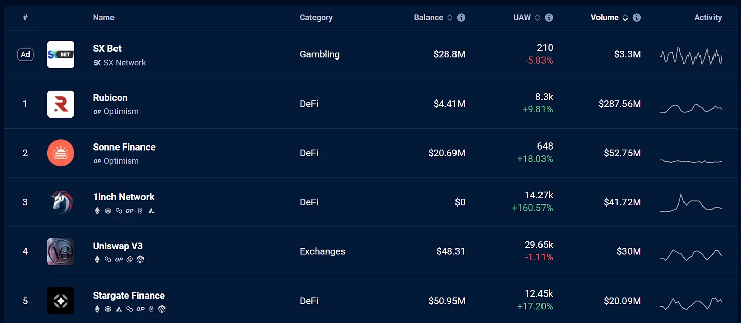The width and height of the screenshot is (741, 323).
Task: Click the $50.95M balance value
Action: pos(447,301)
